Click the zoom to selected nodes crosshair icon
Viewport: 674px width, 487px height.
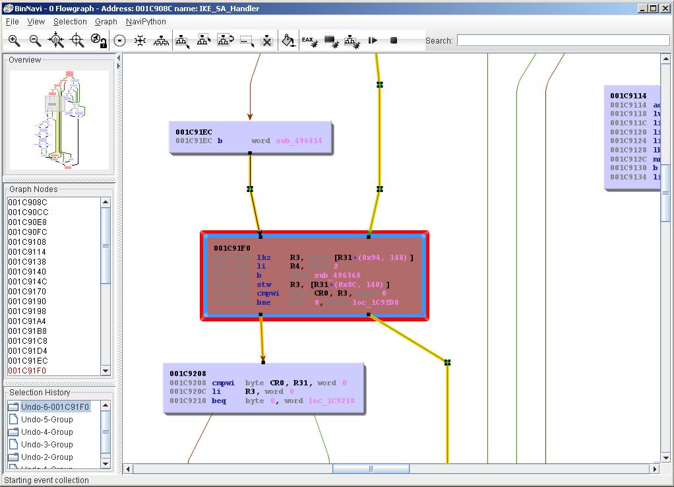pyautogui.click(x=77, y=40)
